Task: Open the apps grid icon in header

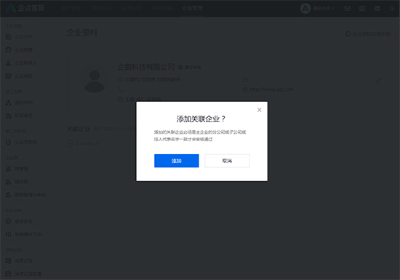Action: tap(377, 9)
